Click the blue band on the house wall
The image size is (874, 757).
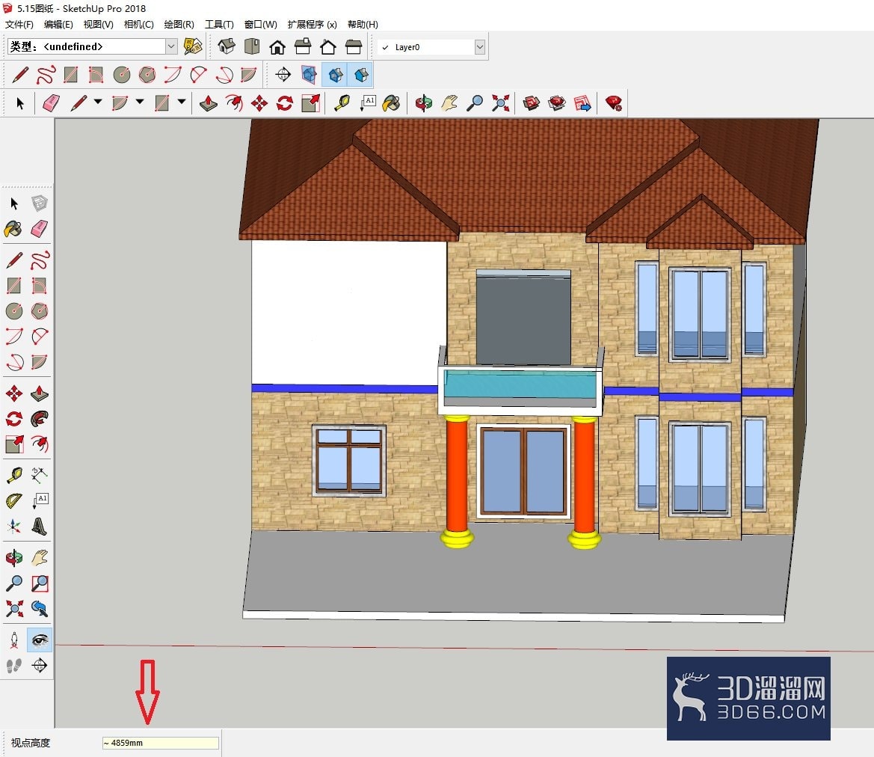click(x=345, y=388)
